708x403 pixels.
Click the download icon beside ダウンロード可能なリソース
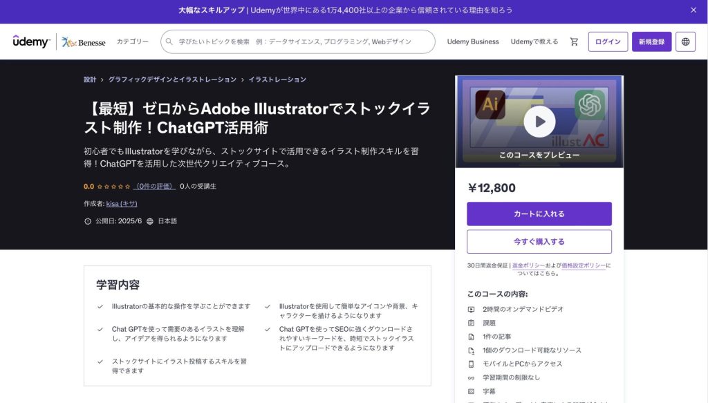click(471, 350)
